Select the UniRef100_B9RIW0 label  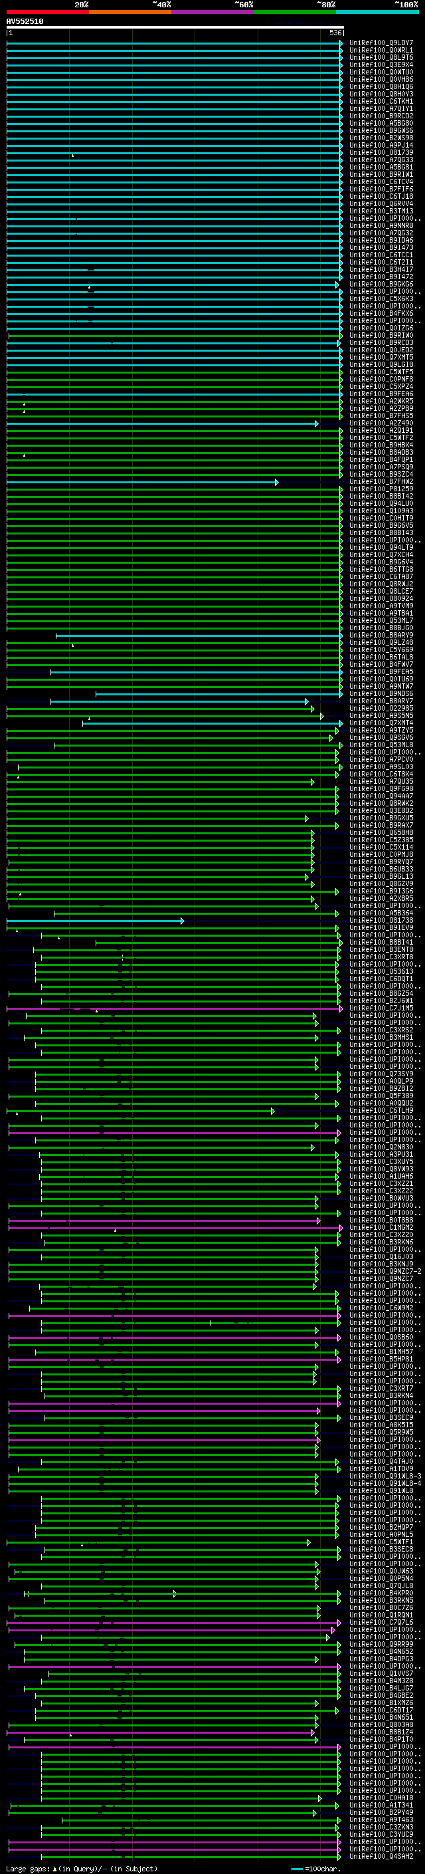[381, 335]
